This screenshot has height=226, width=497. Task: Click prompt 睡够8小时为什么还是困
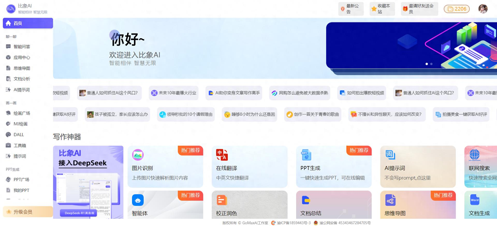pyautogui.click(x=250, y=114)
